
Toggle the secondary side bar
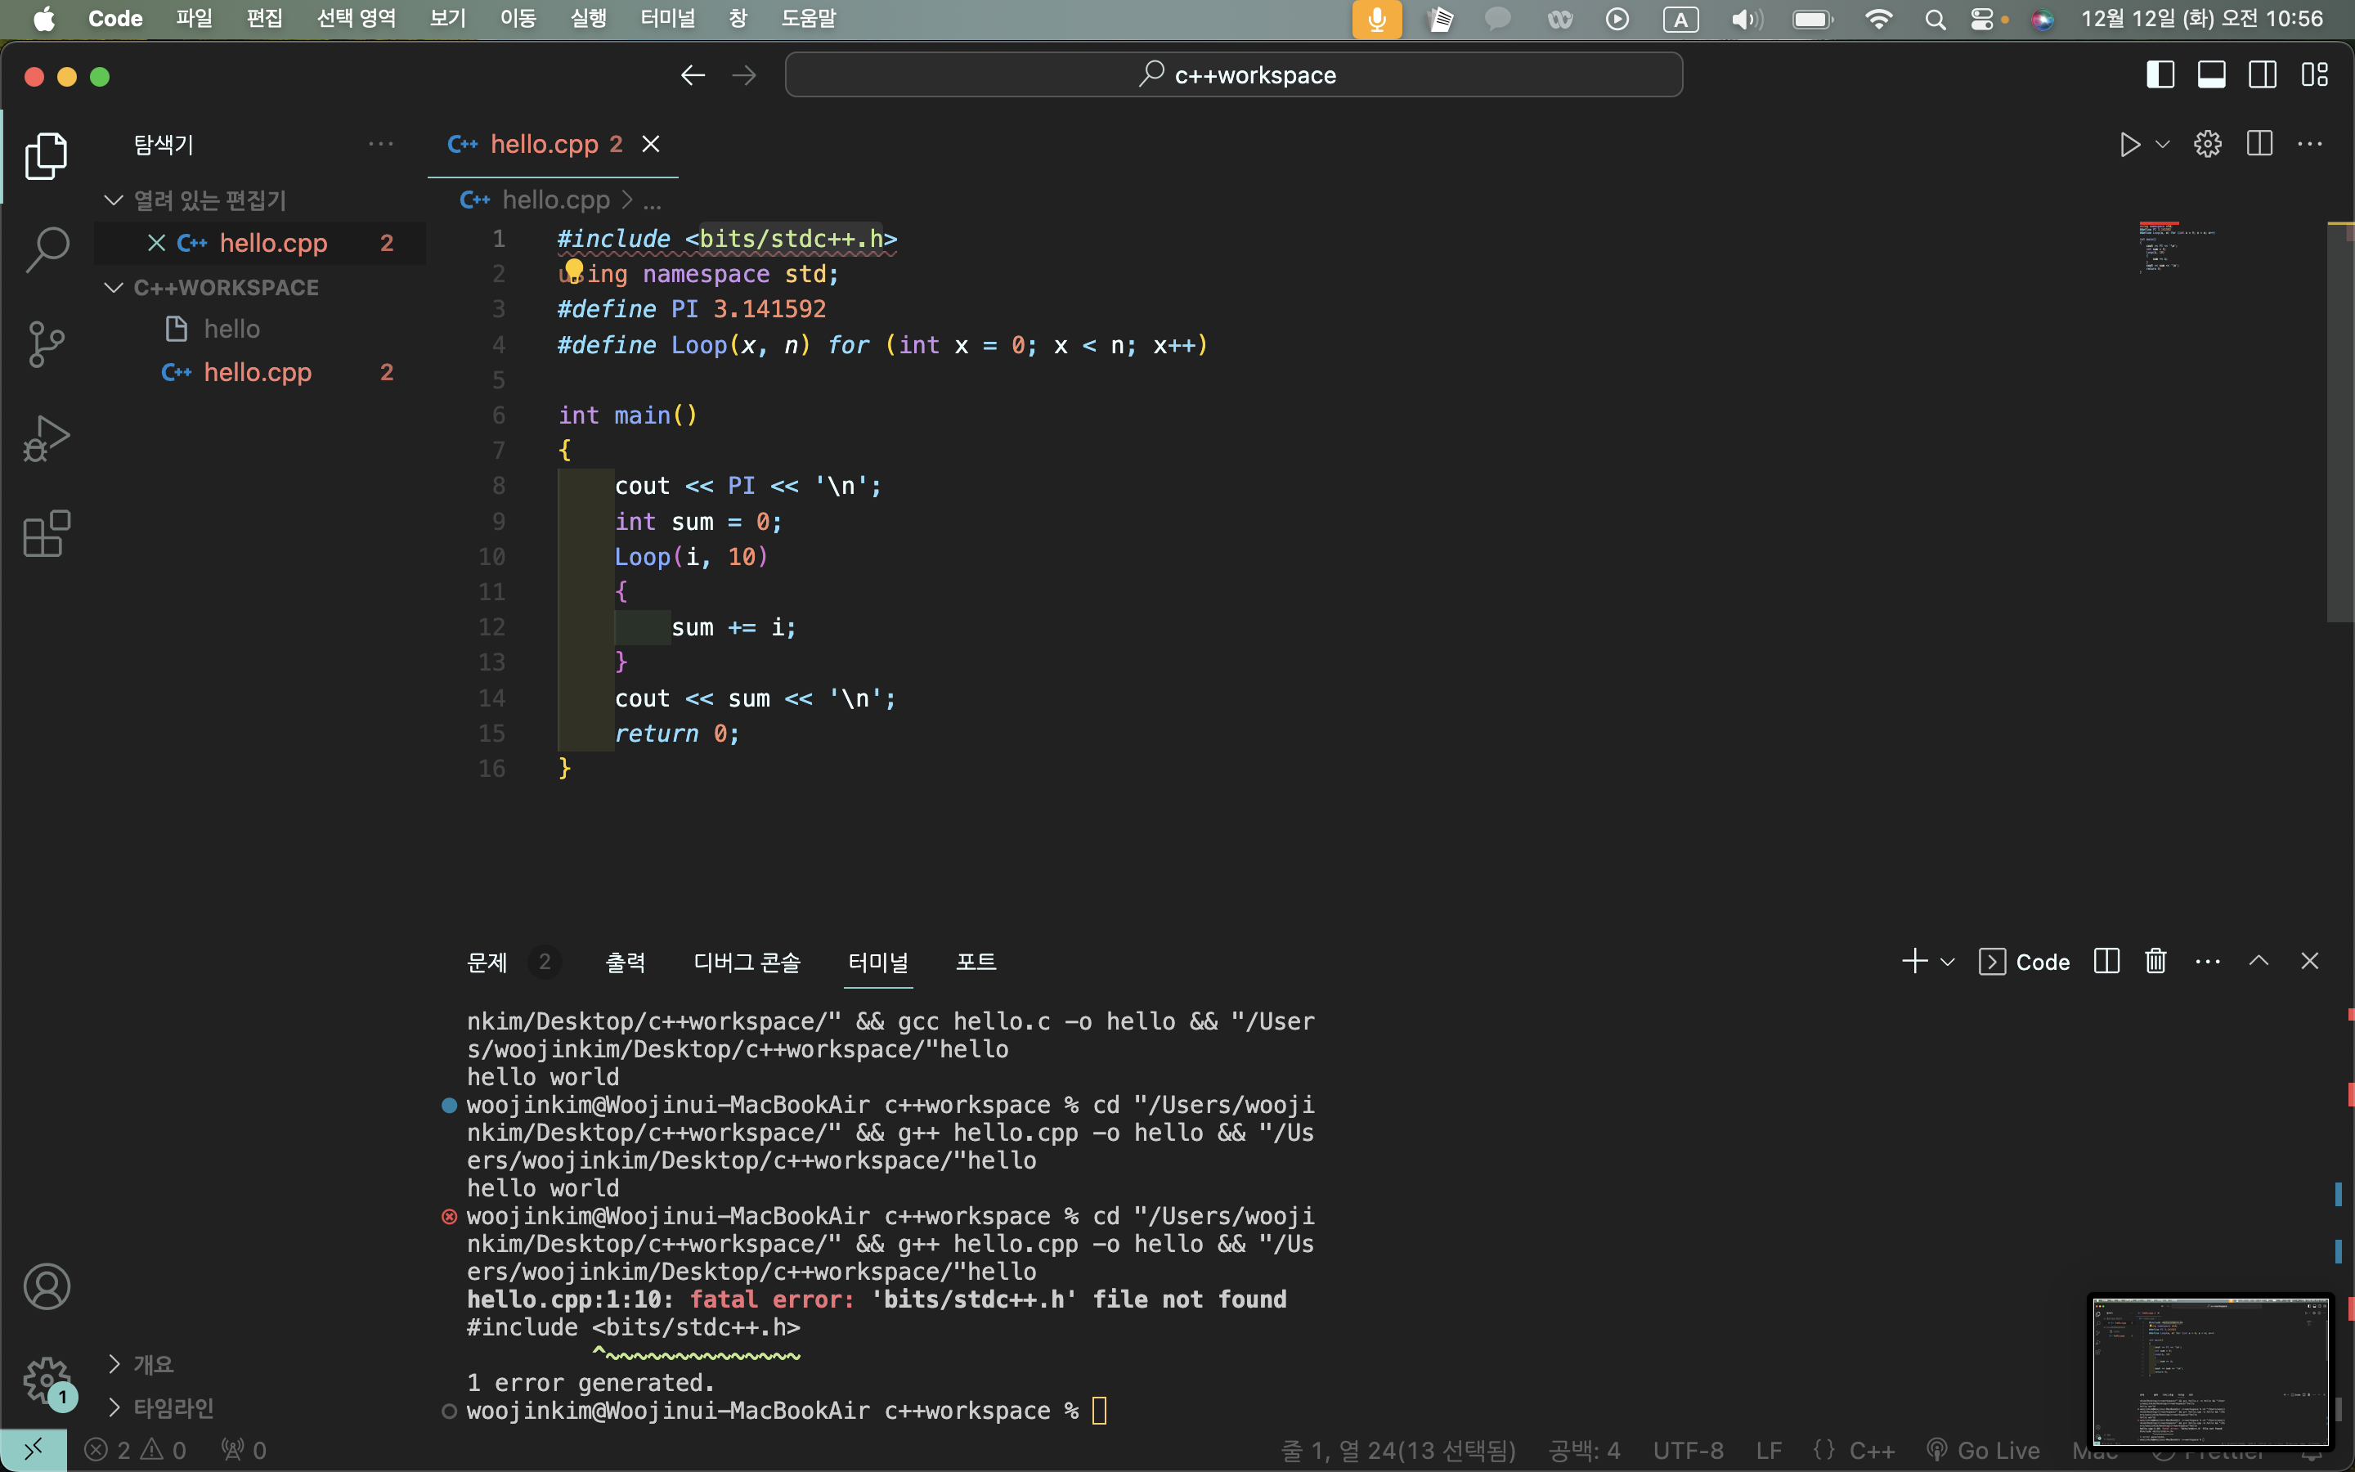click(x=2263, y=75)
